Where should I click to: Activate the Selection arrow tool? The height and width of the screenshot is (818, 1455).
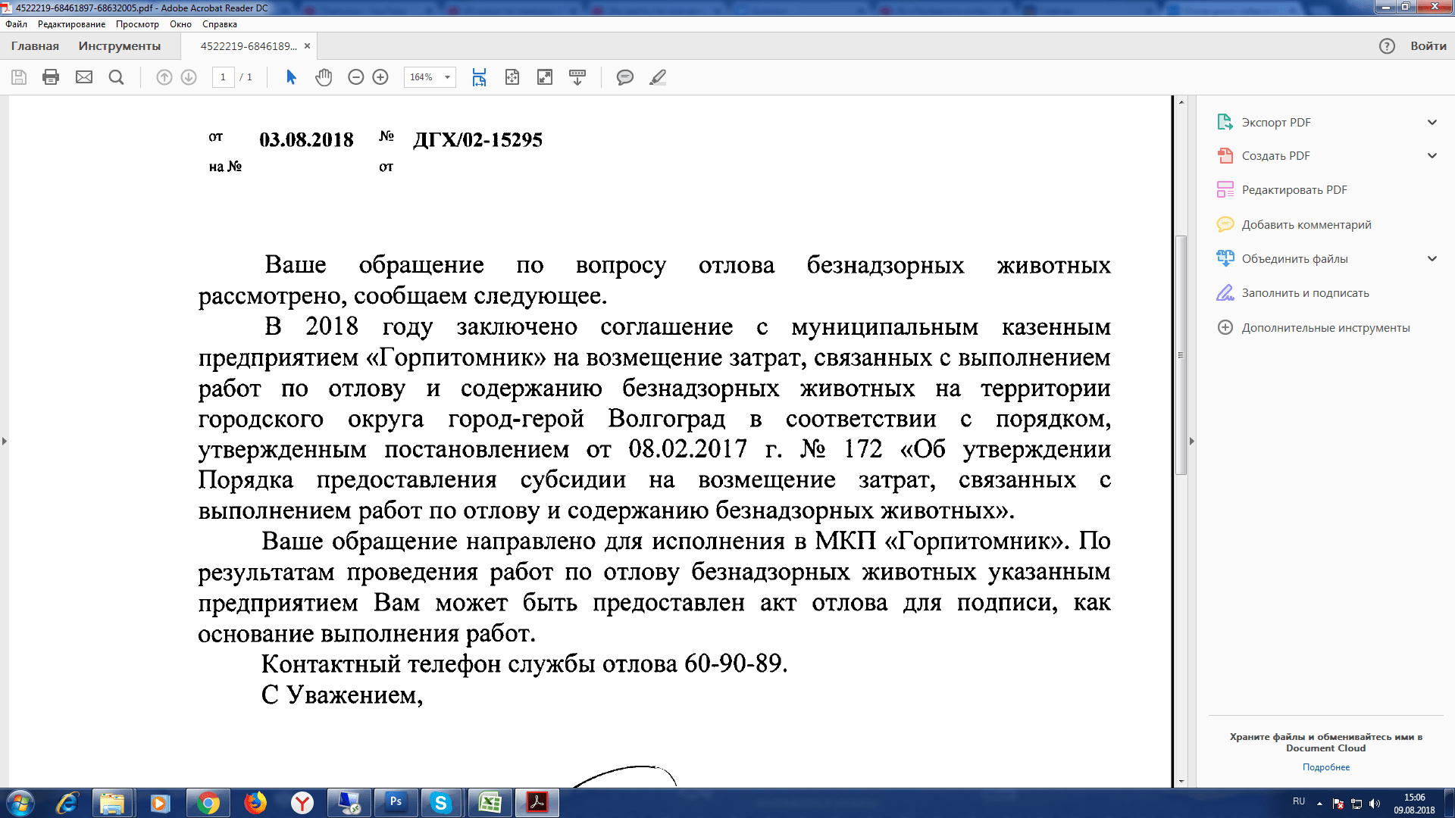(291, 77)
